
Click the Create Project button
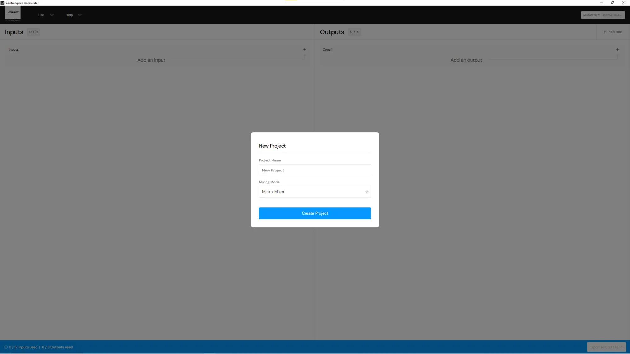click(x=315, y=213)
